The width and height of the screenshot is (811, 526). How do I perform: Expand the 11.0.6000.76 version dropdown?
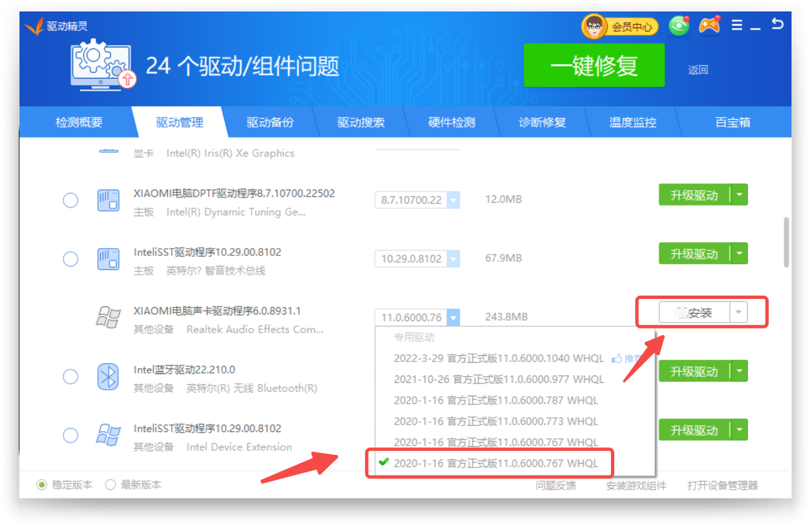(x=453, y=317)
